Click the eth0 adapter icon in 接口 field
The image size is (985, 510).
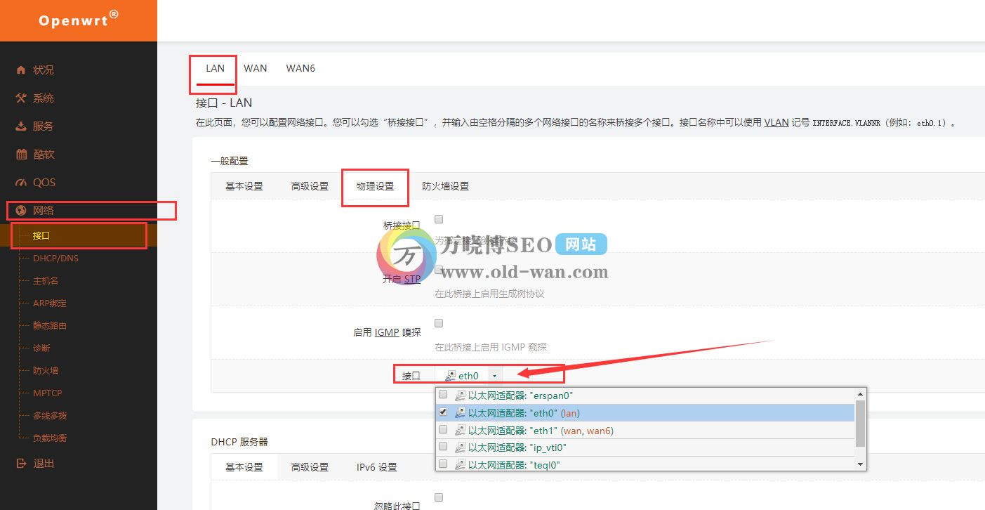pyautogui.click(x=451, y=376)
